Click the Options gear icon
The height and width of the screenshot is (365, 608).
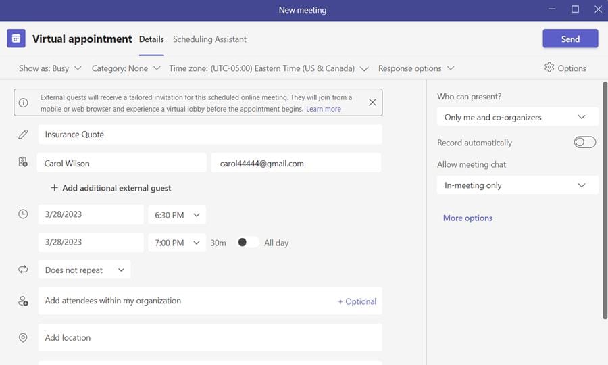coord(549,67)
